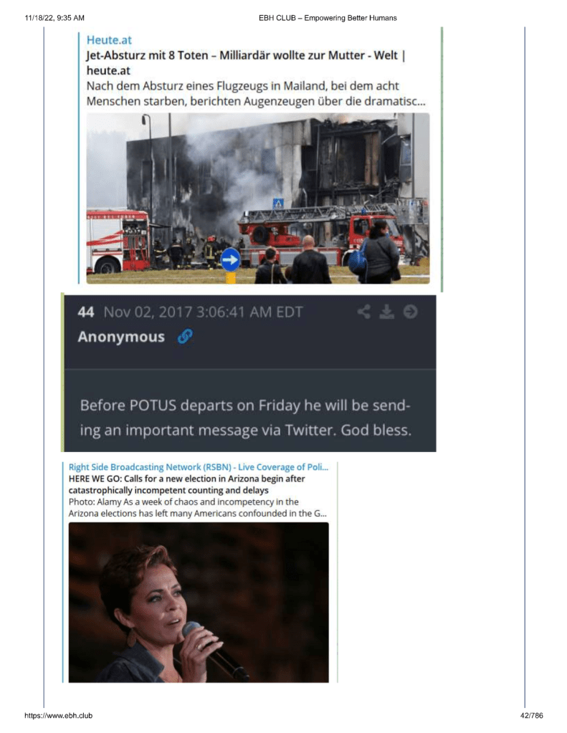Click the Nov 02, 2017 timestamp
Image resolution: width=567 pixels, height=733 pixels.
click(203, 312)
